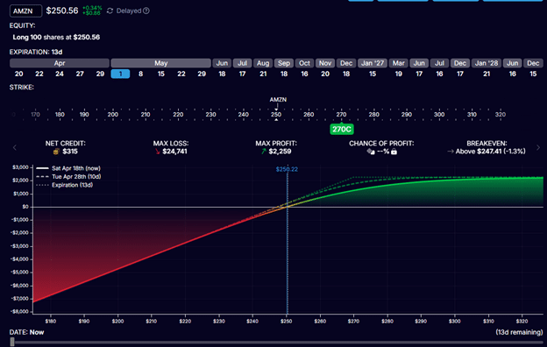Choose Apr 24 expiration date

pos(60,74)
